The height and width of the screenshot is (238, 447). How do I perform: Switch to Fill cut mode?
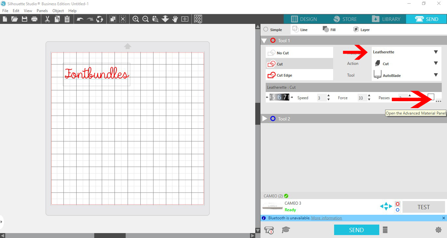329,29
